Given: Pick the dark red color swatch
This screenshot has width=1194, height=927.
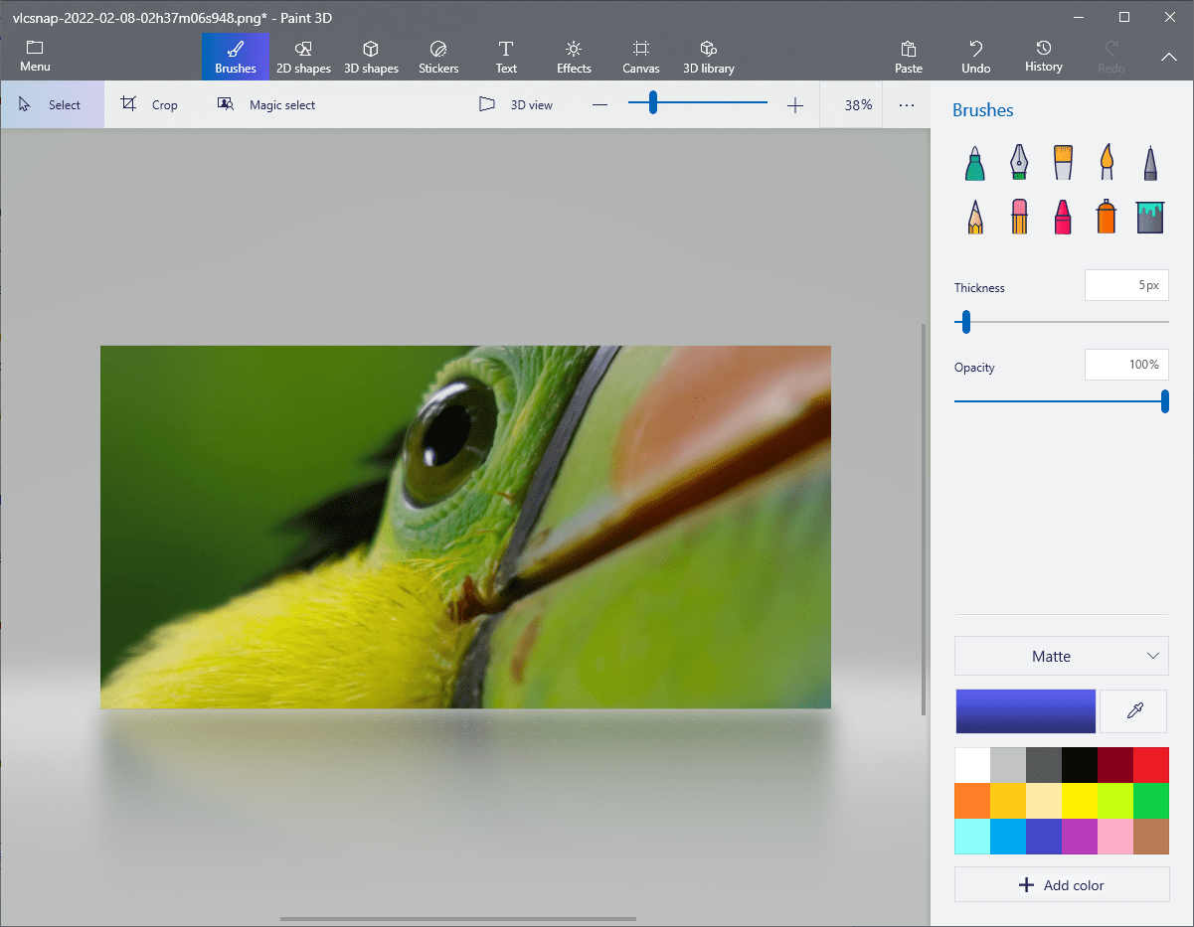Looking at the screenshot, I should (1115, 765).
